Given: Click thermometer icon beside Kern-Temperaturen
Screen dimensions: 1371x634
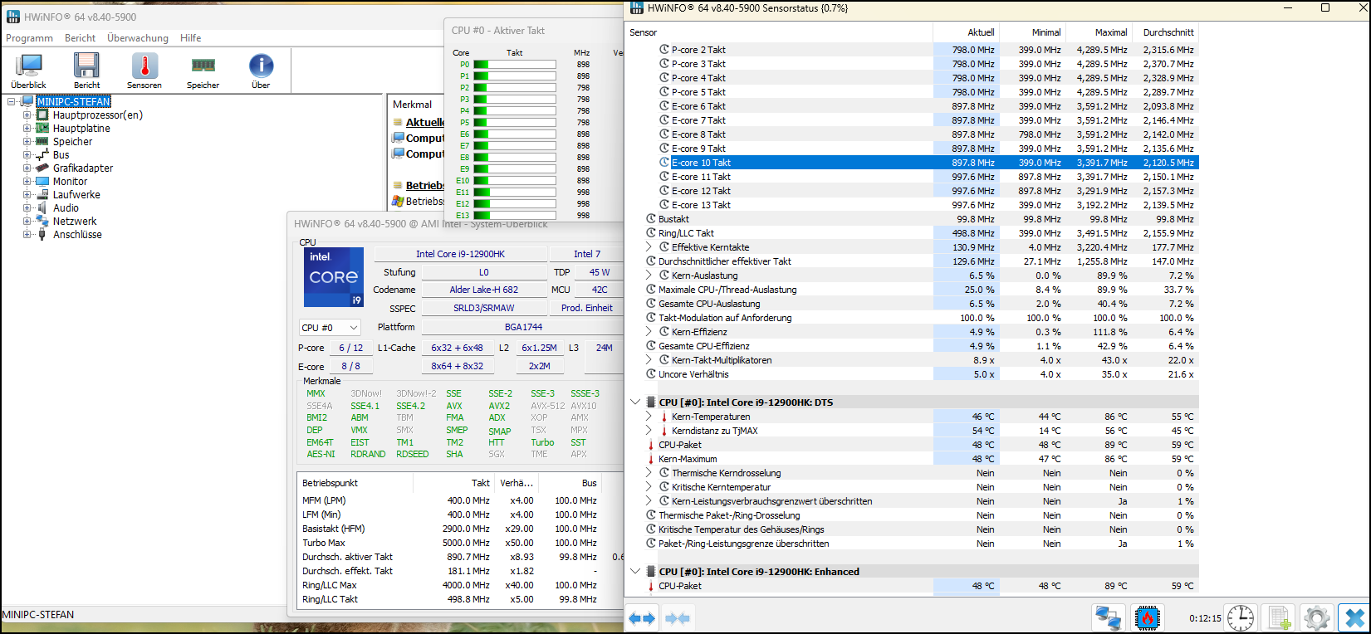Looking at the screenshot, I should (x=664, y=417).
